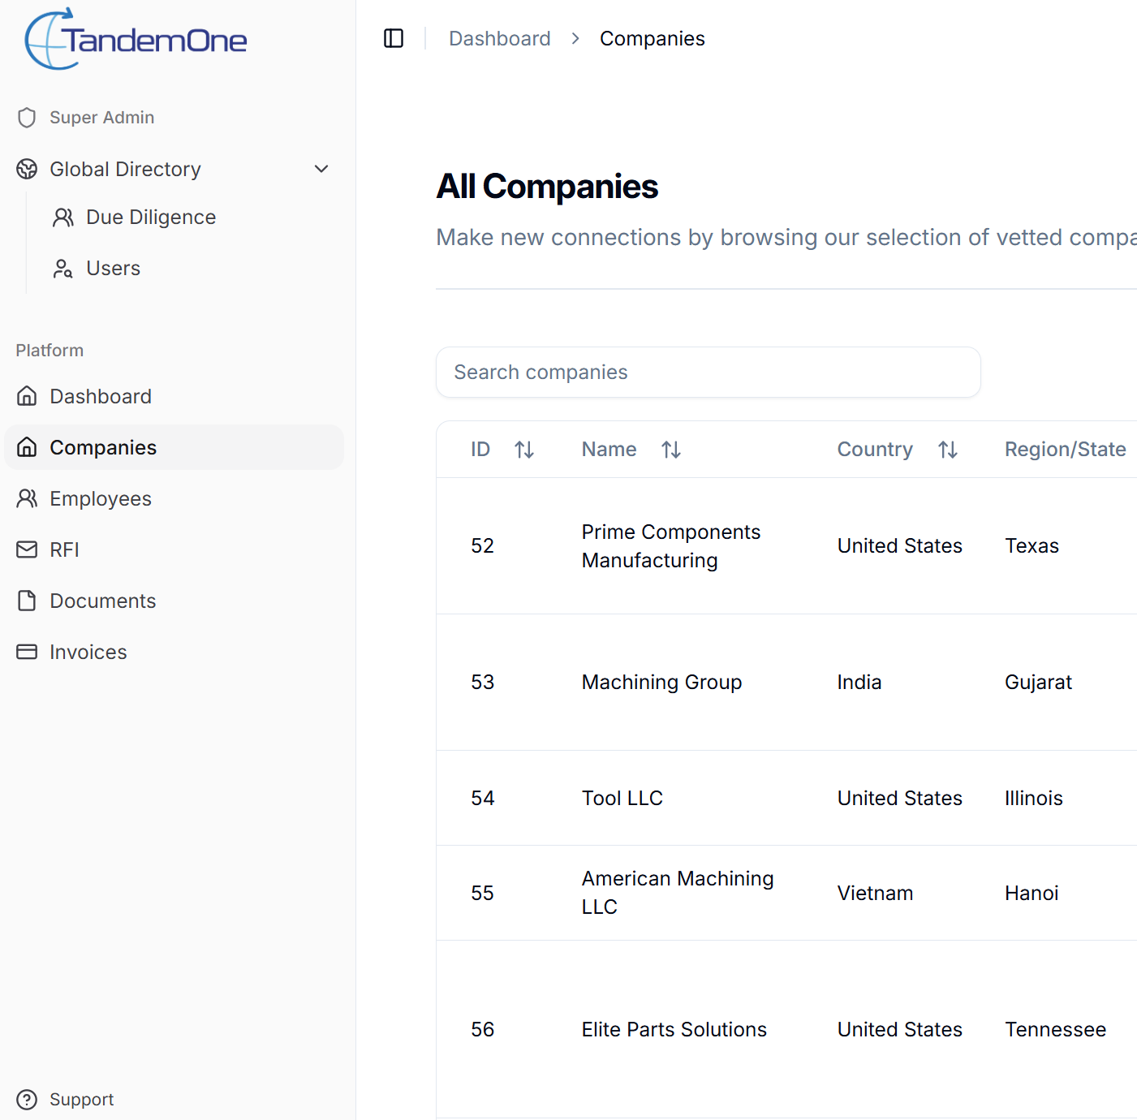Click the Support help icon
Screen dimensions: 1137x1120
click(27, 1100)
